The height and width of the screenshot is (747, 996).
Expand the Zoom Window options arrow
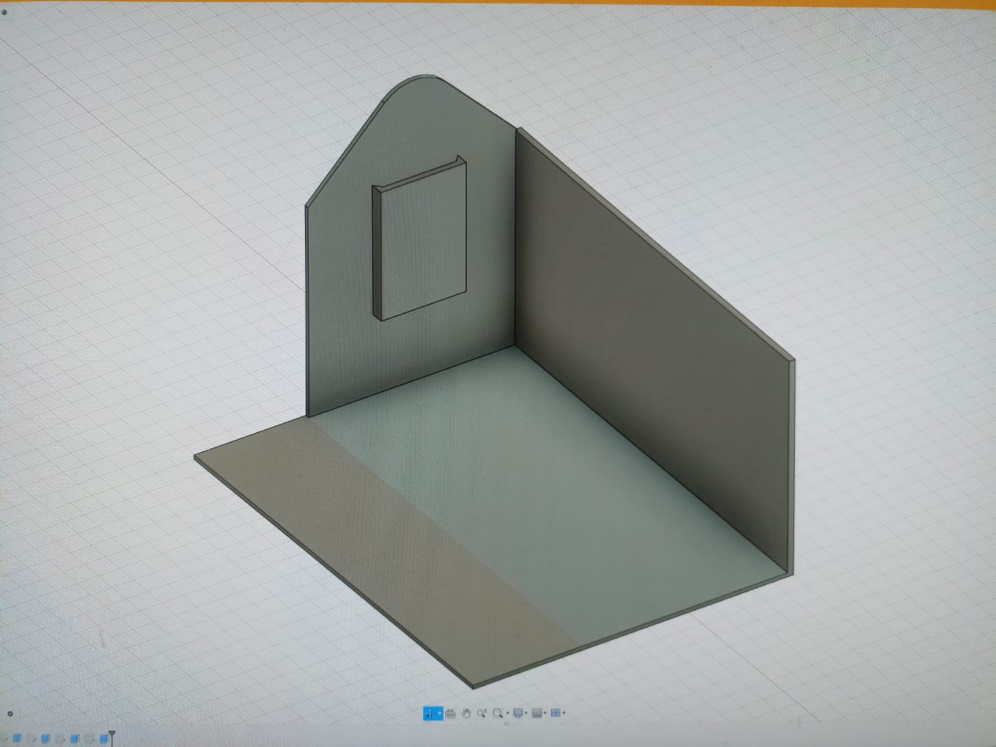[x=507, y=713]
